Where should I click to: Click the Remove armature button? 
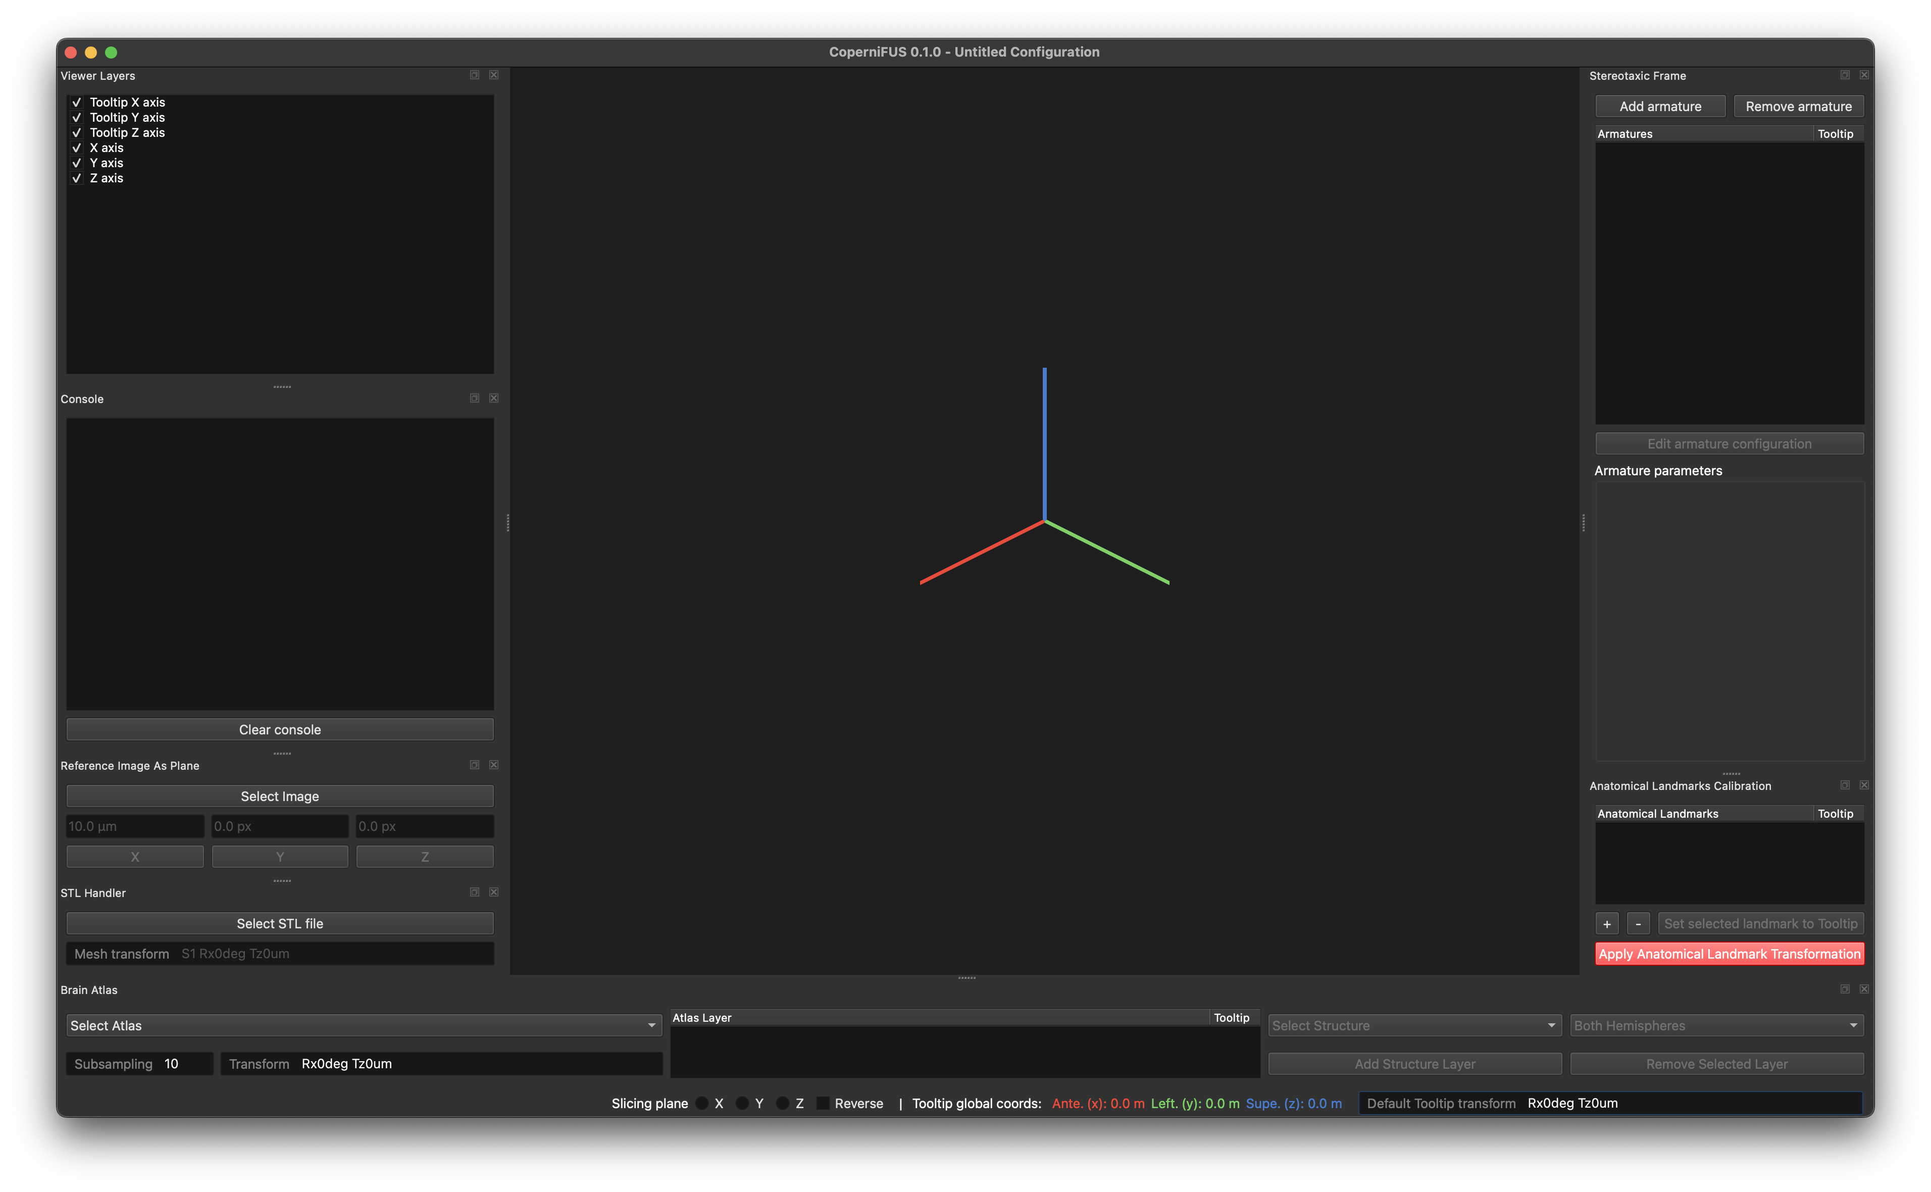point(1799,107)
